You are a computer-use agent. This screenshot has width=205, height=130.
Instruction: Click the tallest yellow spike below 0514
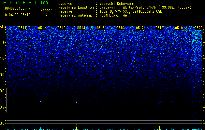(77, 127)
